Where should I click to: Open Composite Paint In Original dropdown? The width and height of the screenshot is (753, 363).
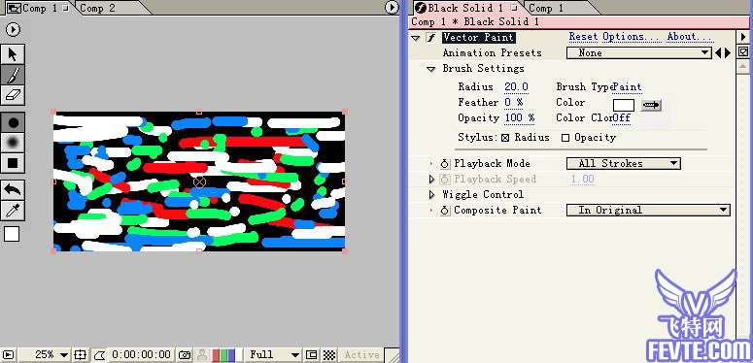(648, 210)
